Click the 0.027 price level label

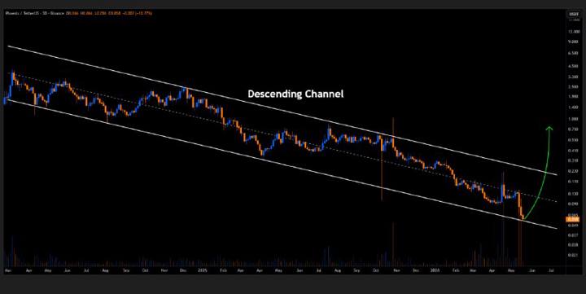[572, 235]
